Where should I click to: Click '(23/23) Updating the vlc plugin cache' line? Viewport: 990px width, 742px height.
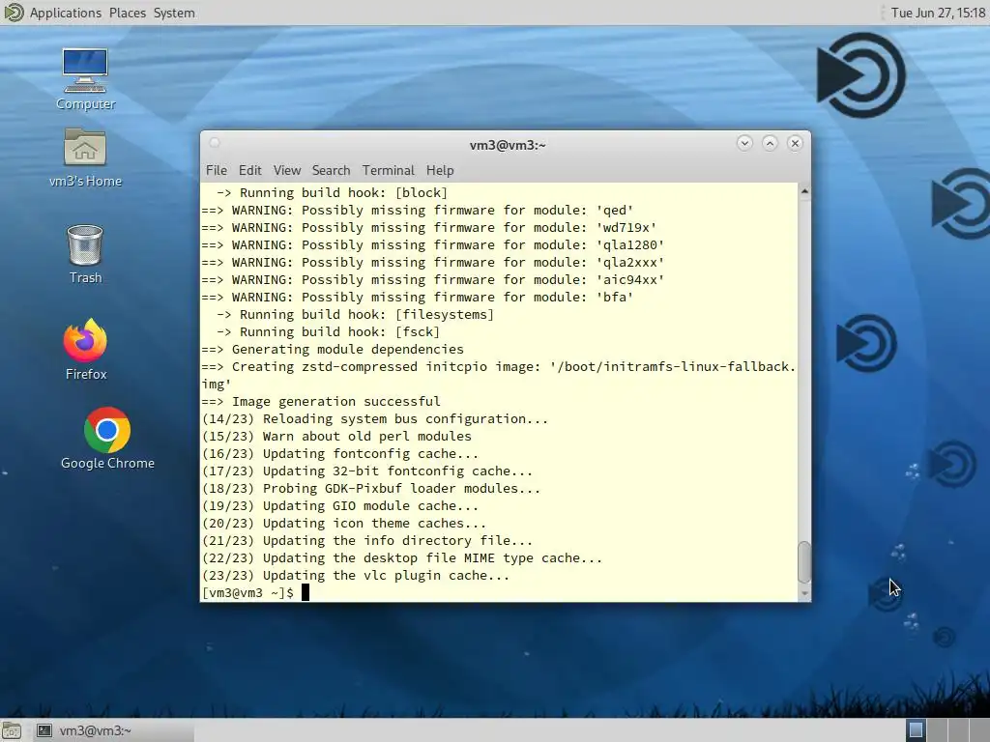click(x=356, y=575)
